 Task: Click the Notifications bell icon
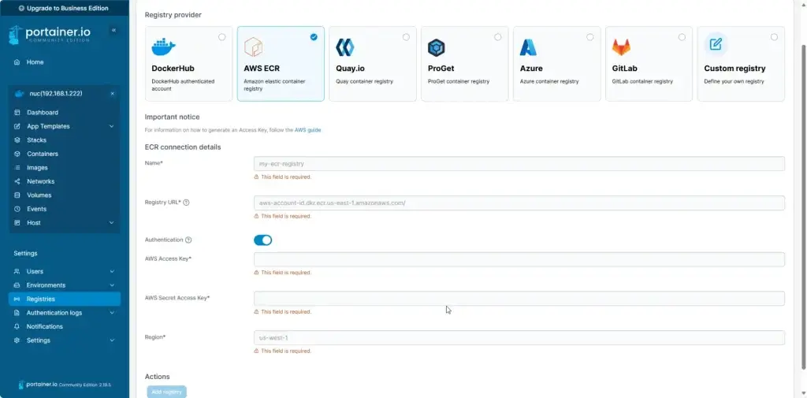(17, 326)
